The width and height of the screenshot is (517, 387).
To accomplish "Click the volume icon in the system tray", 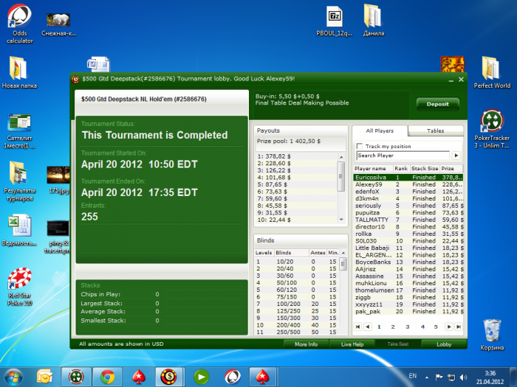I will click(x=463, y=377).
